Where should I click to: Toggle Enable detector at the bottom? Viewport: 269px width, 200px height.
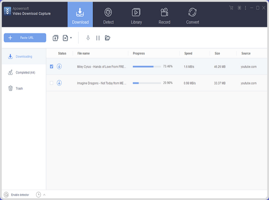click(x=16, y=195)
